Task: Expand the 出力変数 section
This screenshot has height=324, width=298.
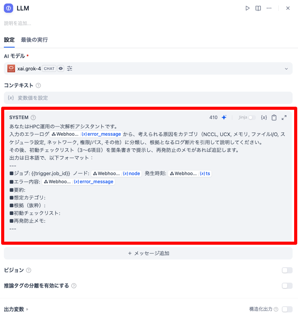Action: (x=16, y=309)
